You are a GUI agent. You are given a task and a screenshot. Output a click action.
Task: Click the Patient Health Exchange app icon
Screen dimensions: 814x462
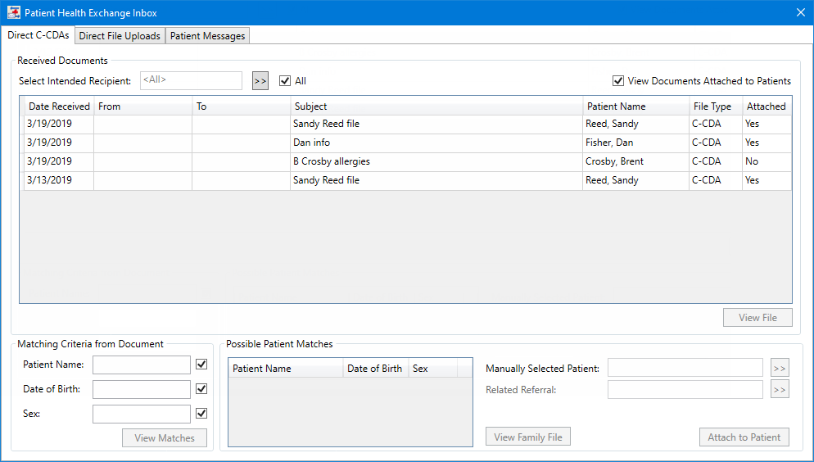tap(13, 12)
